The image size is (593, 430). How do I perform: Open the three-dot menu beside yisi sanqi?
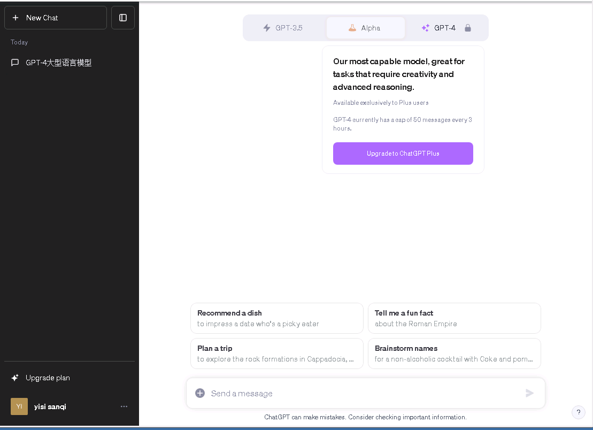click(124, 406)
